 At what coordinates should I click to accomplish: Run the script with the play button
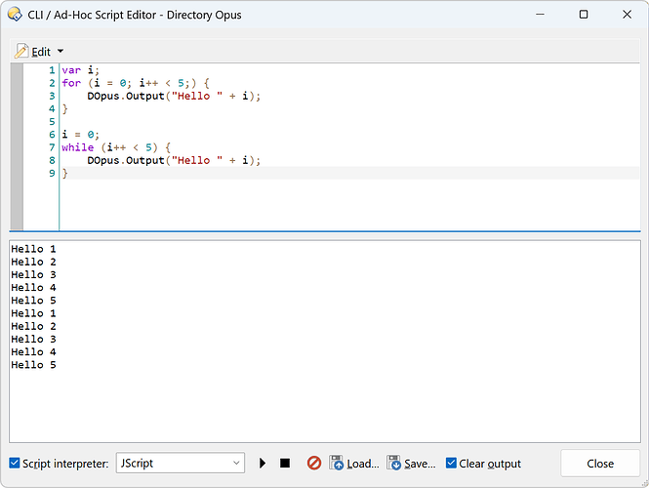click(263, 464)
